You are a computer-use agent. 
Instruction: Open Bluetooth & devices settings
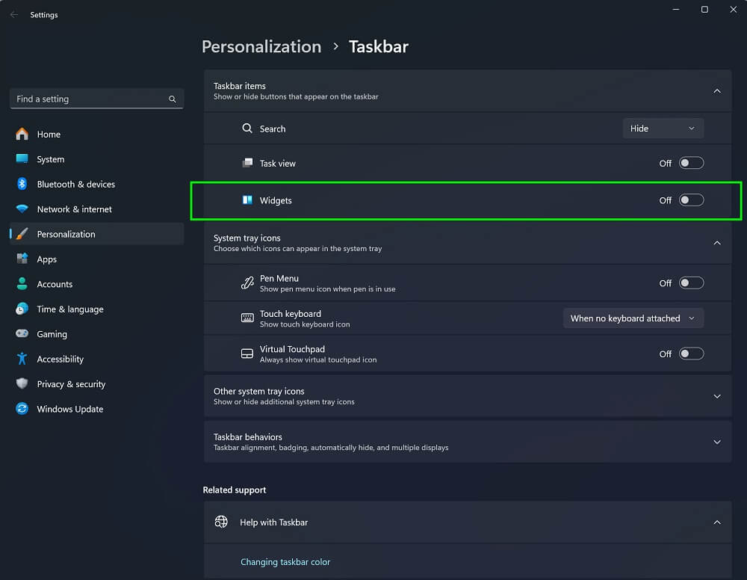click(96, 184)
